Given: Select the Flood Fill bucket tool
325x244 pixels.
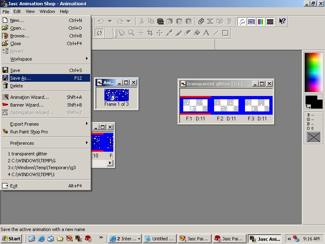Looking at the screenshot, I should pyautogui.click(x=197, y=33).
